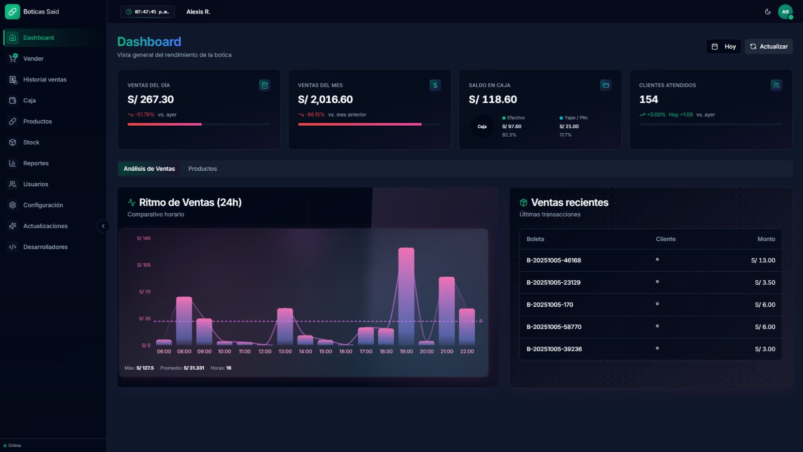
Task: Click the Historial ventas sidebar icon
Action: coord(13,79)
